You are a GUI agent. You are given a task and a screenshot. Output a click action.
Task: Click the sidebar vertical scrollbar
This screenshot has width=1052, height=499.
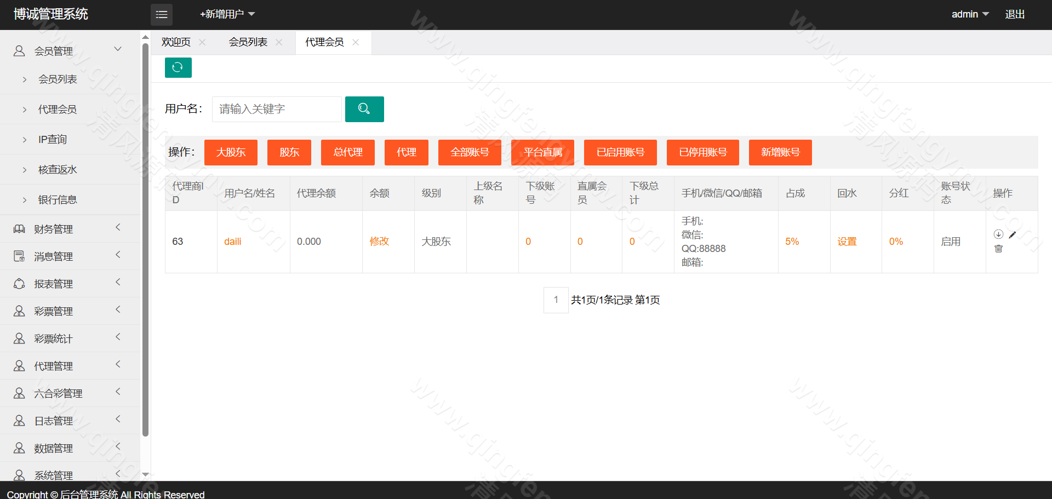(x=145, y=241)
